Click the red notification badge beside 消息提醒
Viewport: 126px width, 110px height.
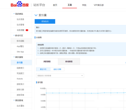[x=27, y=30]
